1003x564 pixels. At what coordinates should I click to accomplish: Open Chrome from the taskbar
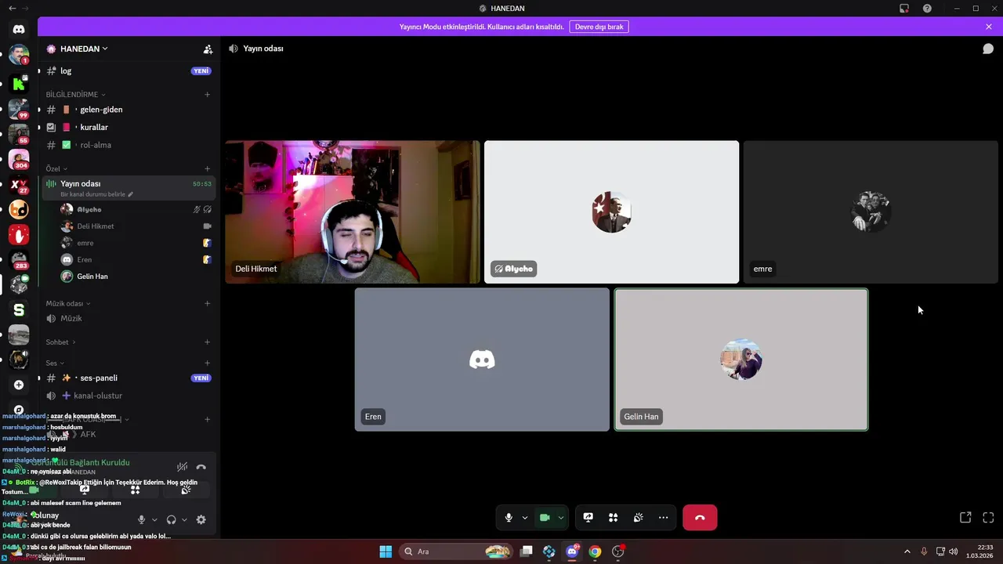pyautogui.click(x=595, y=551)
